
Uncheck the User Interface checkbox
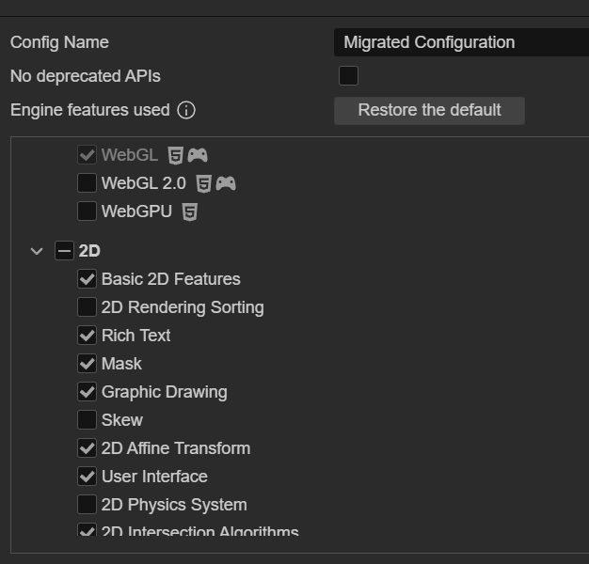tap(87, 477)
